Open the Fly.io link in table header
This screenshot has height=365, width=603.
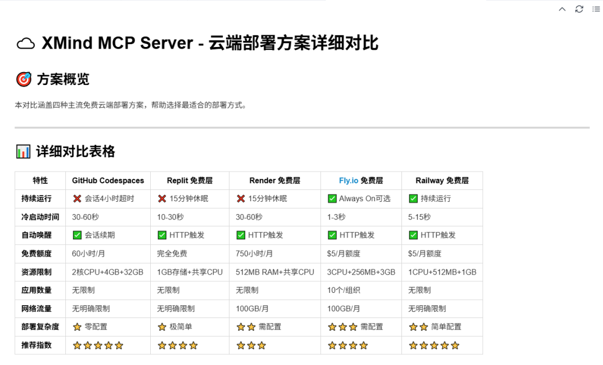[348, 181]
